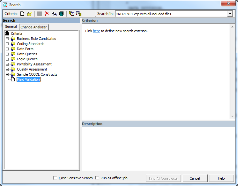Click the Export criteria icon
Viewport: 238px width, 186px height.
[x=79, y=14]
